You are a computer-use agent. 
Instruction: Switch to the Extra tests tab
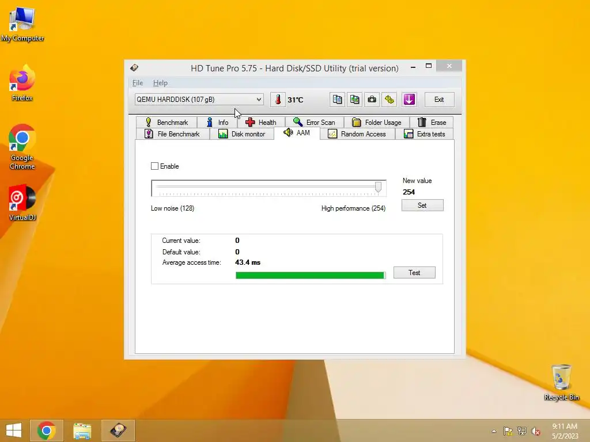(x=425, y=134)
